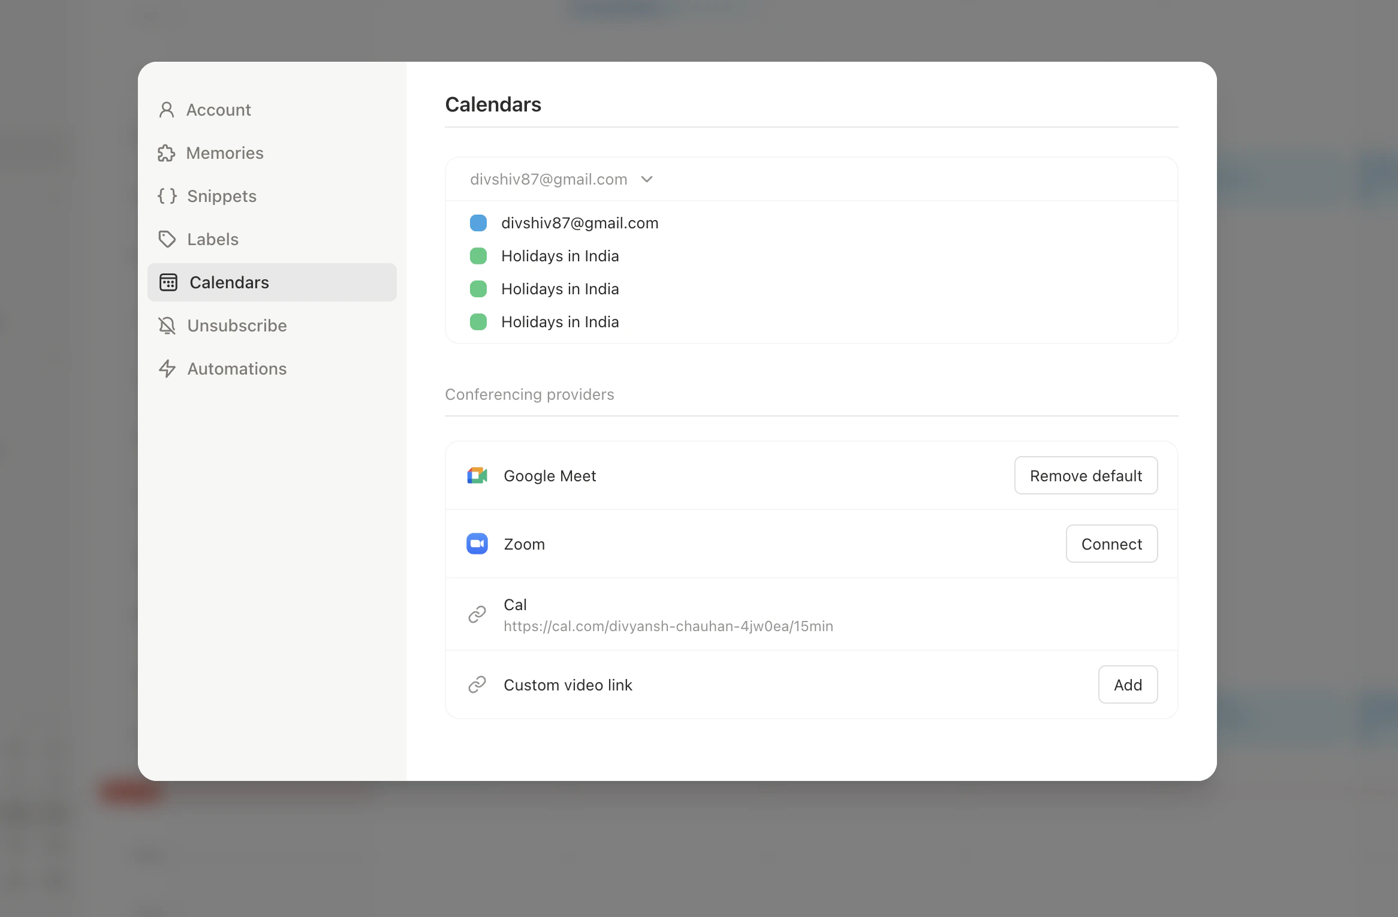Open the Unsubscribe section

coord(272,325)
